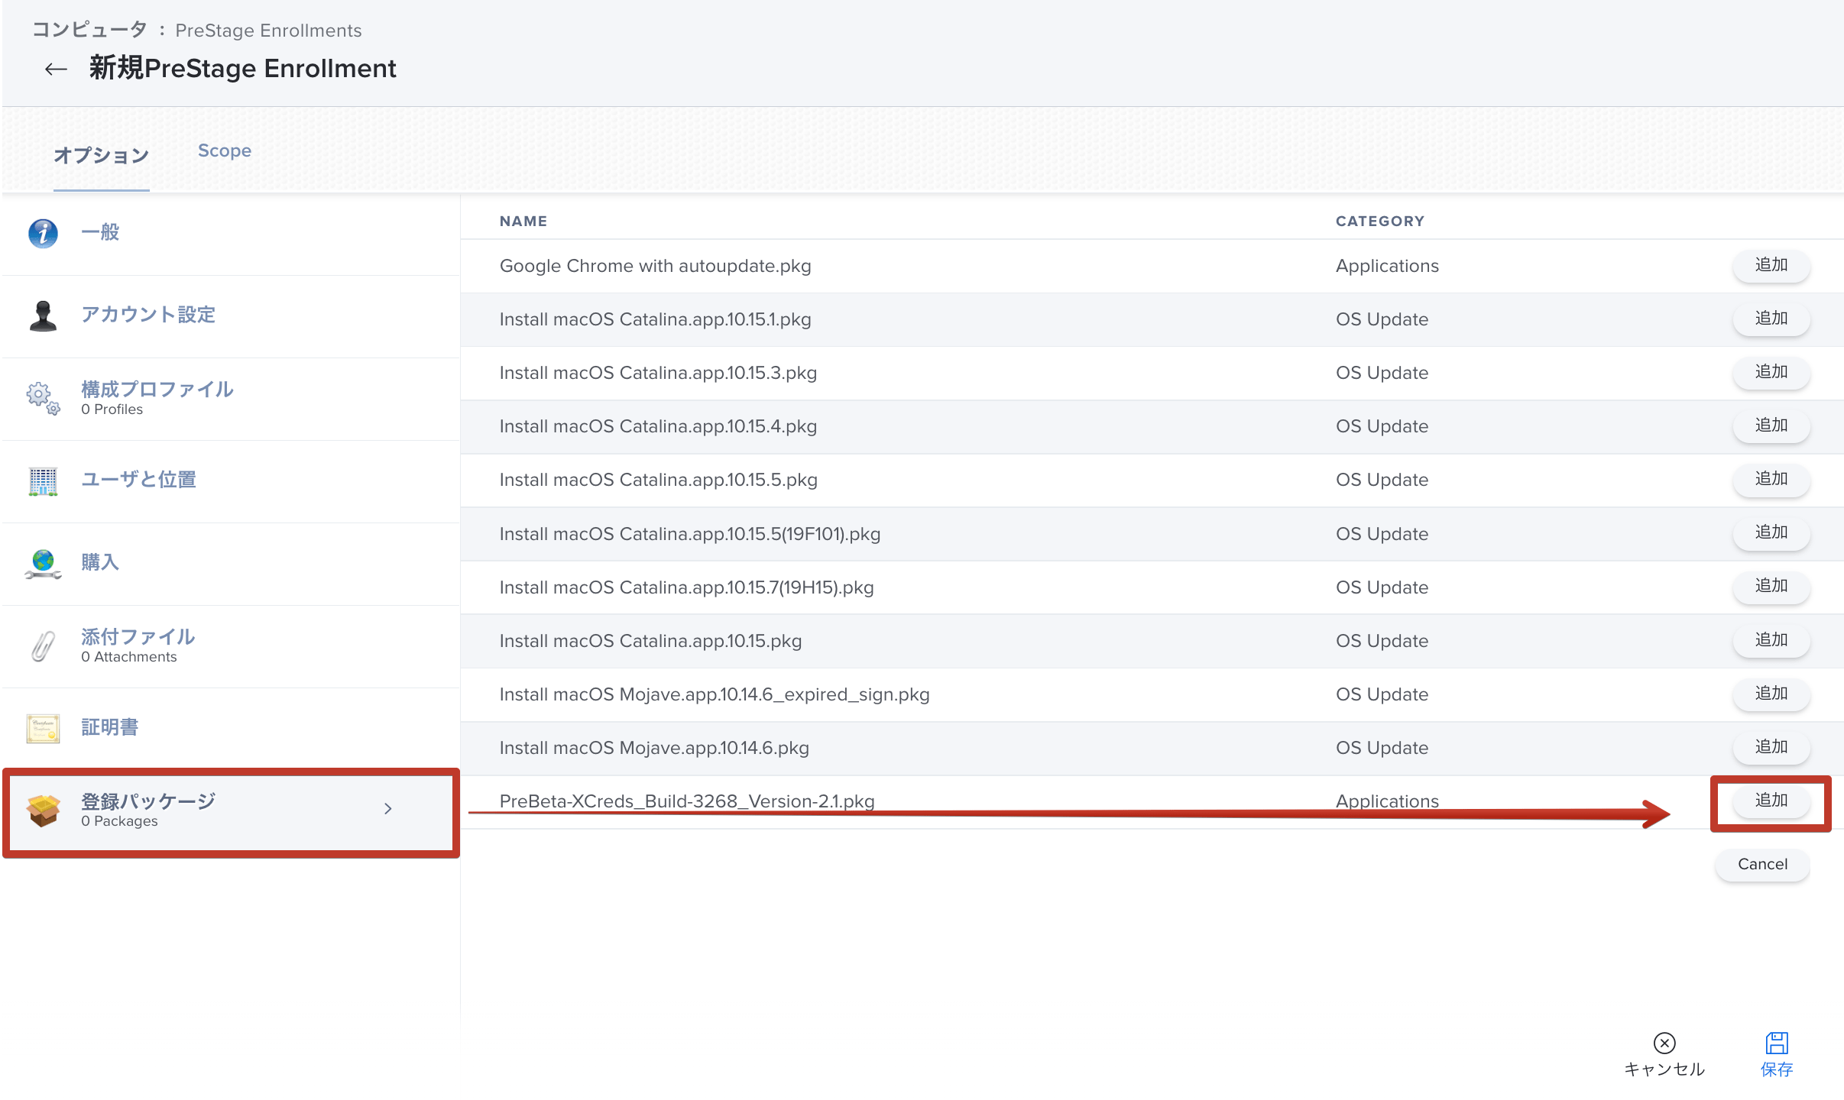This screenshot has width=1844, height=1100.
Task: Add Install macOS Catalina.app.10.15.5.pkg
Action: click(x=1771, y=479)
